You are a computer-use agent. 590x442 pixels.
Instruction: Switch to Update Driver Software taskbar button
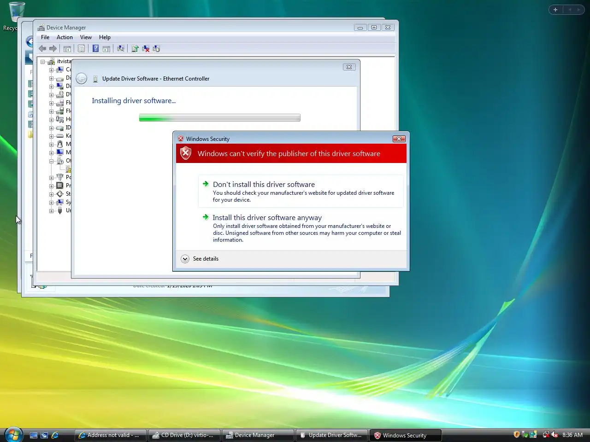pyautogui.click(x=332, y=435)
